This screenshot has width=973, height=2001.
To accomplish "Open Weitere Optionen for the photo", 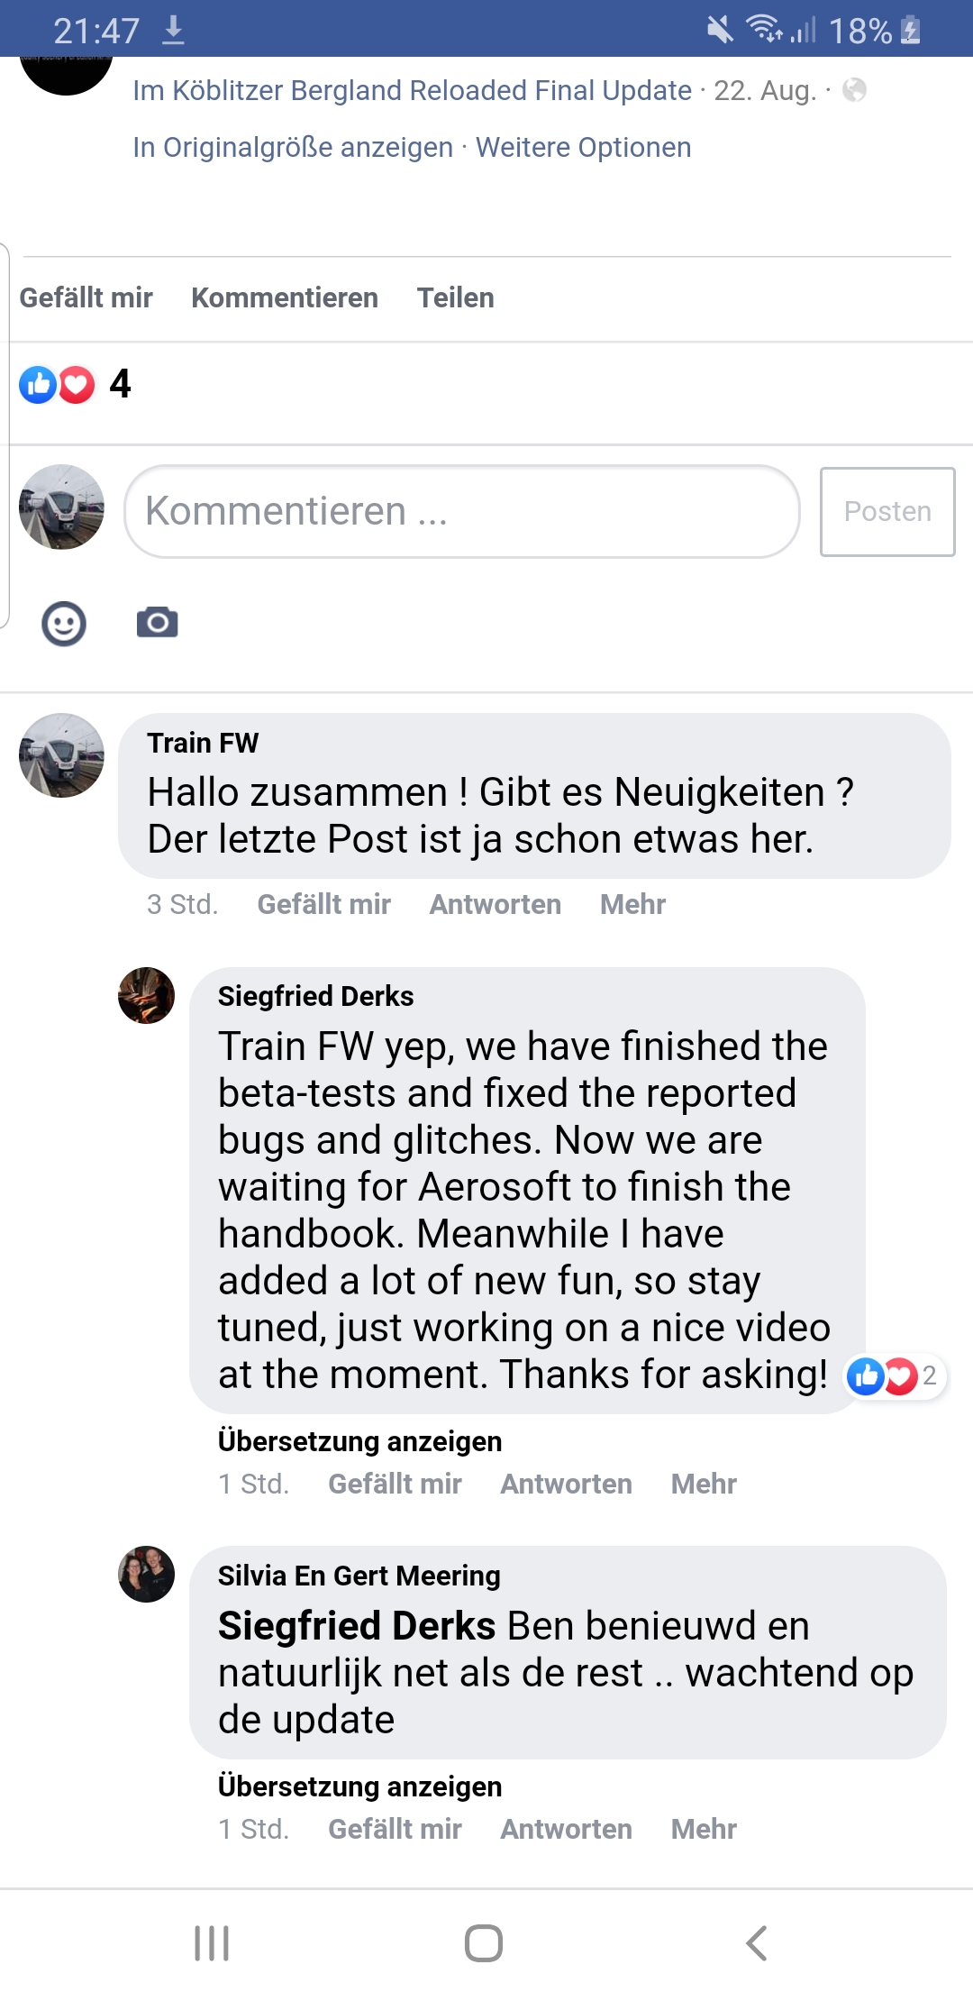I will tap(583, 147).
